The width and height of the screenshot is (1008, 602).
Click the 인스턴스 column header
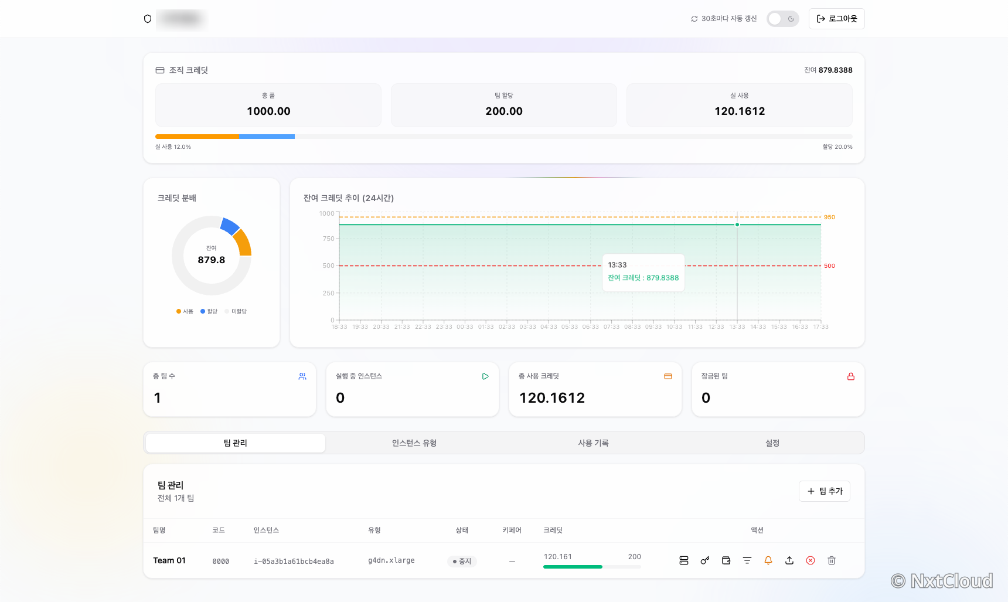click(x=266, y=530)
